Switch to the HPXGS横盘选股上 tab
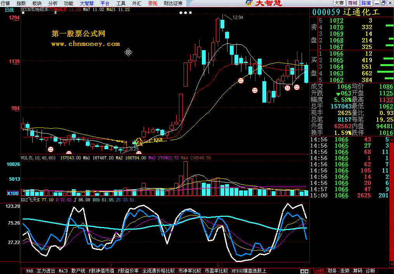Screen dimensions: 394x274 tap(249, 271)
